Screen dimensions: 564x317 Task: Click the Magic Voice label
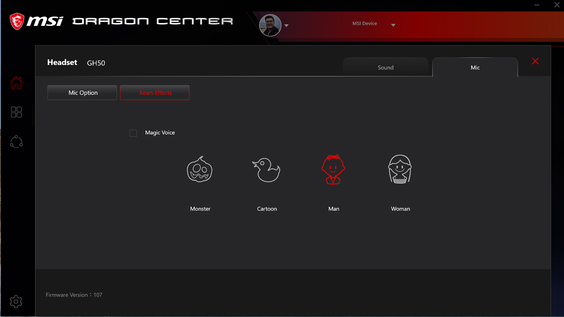point(160,133)
